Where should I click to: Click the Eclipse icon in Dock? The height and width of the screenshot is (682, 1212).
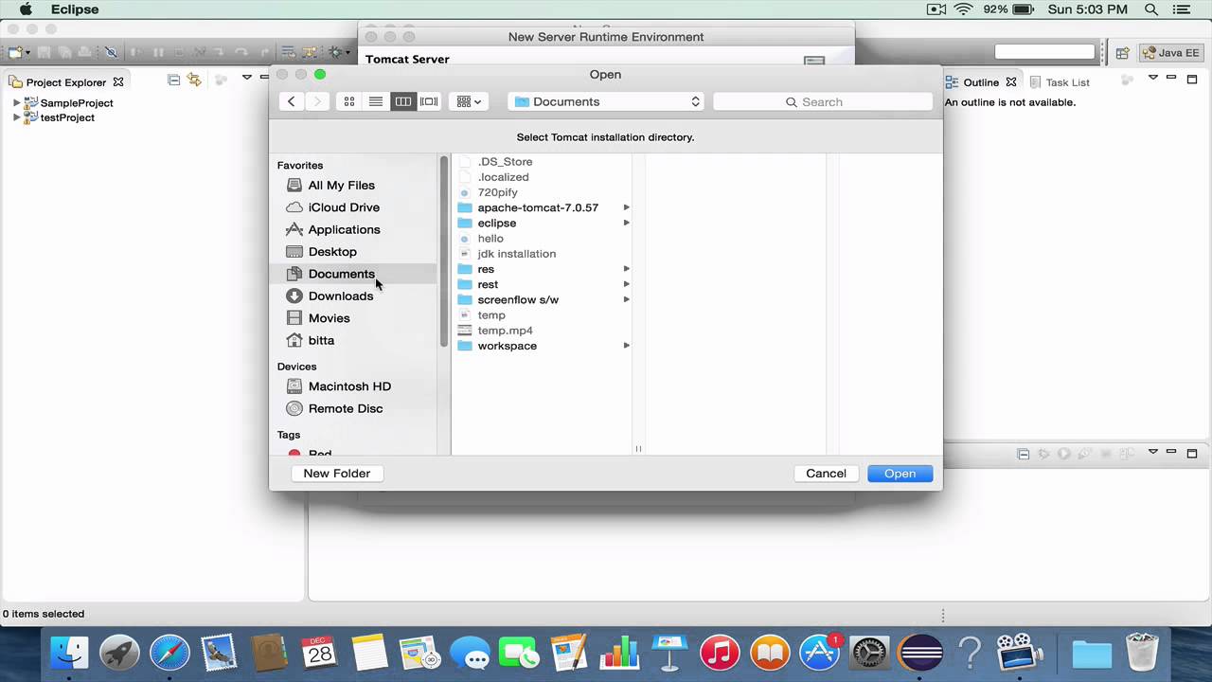921,653
